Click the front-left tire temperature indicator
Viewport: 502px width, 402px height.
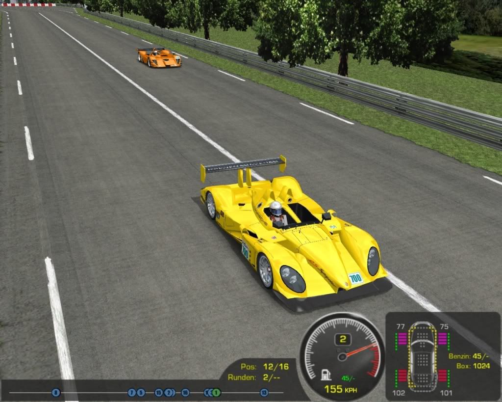click(x=402, y=339)
